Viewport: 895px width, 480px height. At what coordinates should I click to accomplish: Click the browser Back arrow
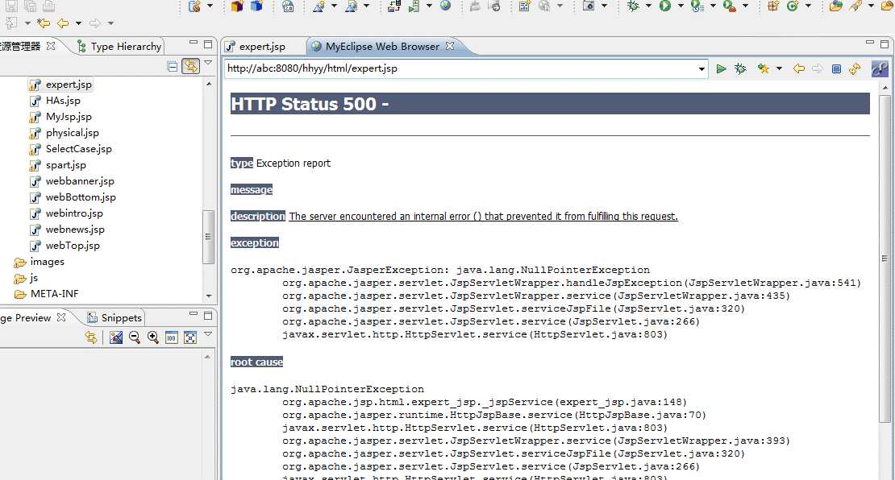799,69
